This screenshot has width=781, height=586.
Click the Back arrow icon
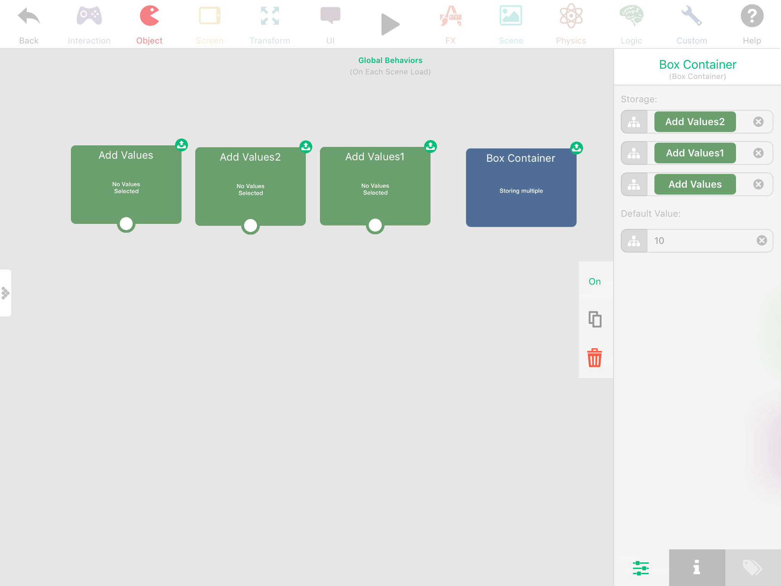tap(29, 17)
